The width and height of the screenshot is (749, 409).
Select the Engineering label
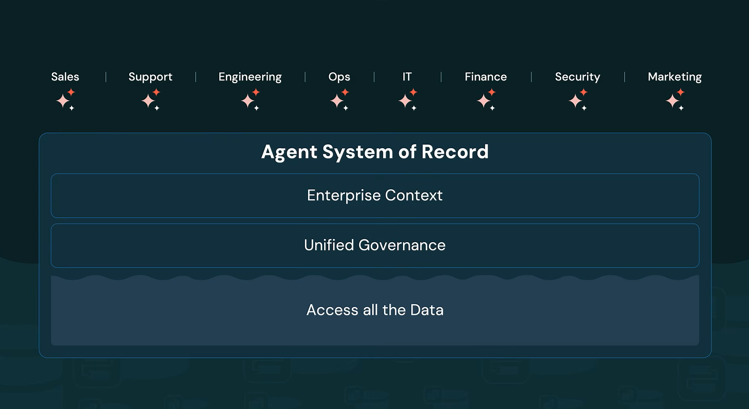pos(250,77)
